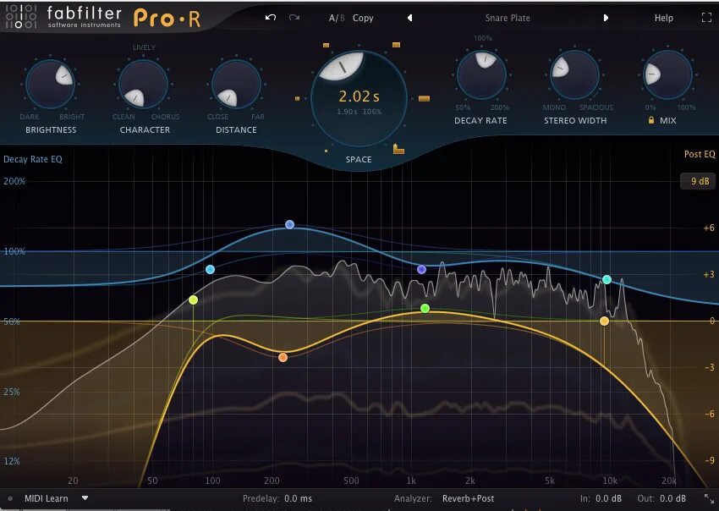The width and height of the screenshot is (719, 511).
Task: Click the In 0.0 dB input level
Action: pyautogui.click(x=608, y=498)
